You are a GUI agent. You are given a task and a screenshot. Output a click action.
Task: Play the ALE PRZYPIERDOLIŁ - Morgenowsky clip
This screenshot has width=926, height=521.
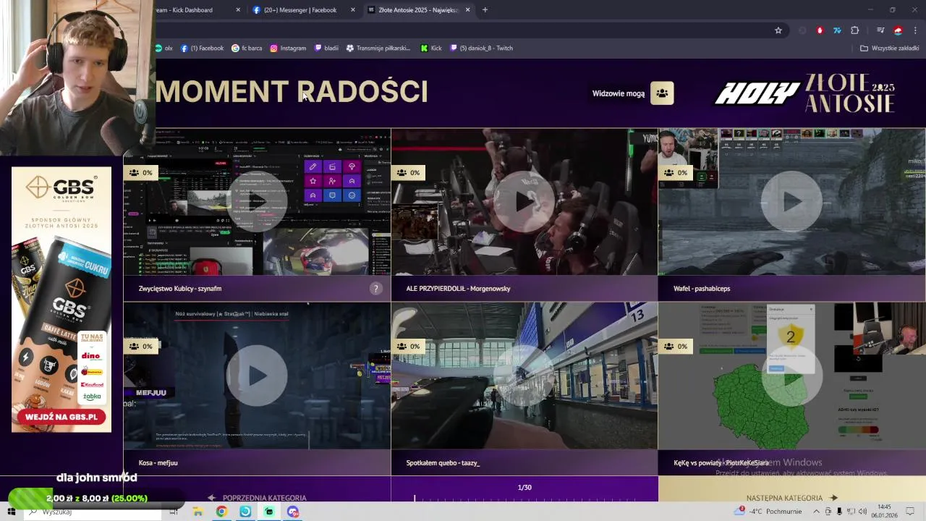point(524,202)
